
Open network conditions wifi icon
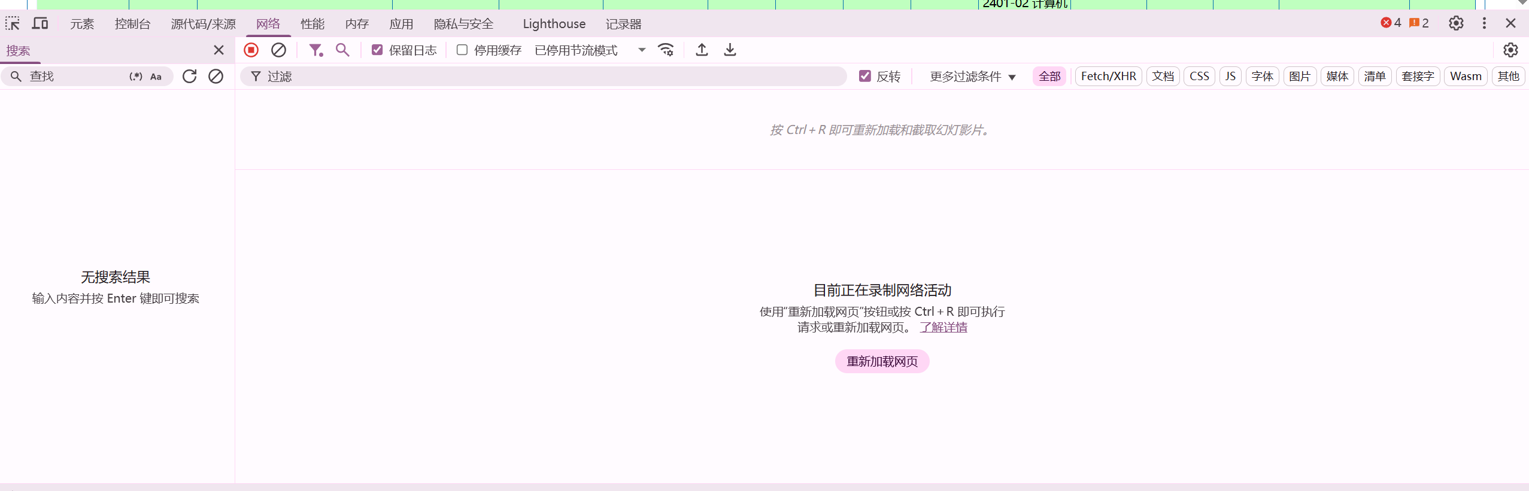coord(666,50)
